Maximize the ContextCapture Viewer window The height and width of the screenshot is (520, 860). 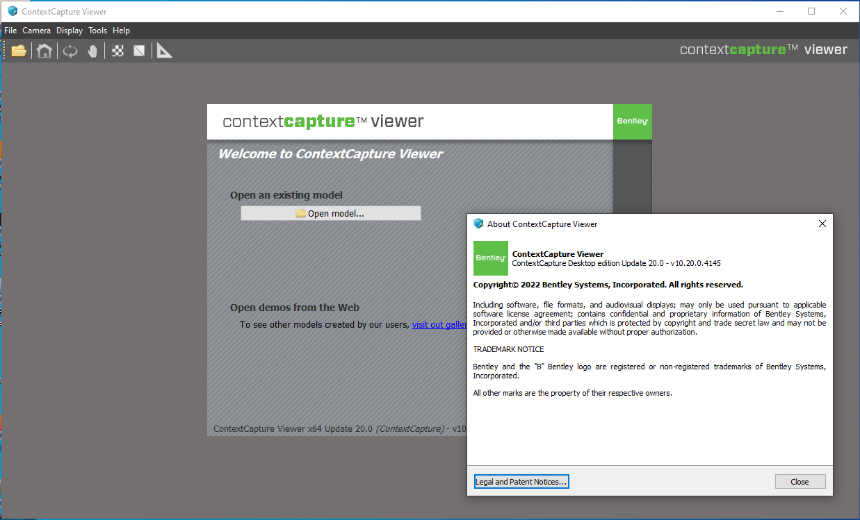(x=811, y=11)
